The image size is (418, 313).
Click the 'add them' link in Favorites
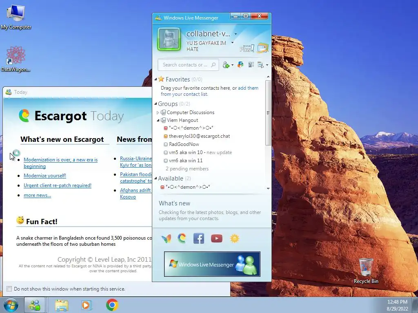coord(248,88)
